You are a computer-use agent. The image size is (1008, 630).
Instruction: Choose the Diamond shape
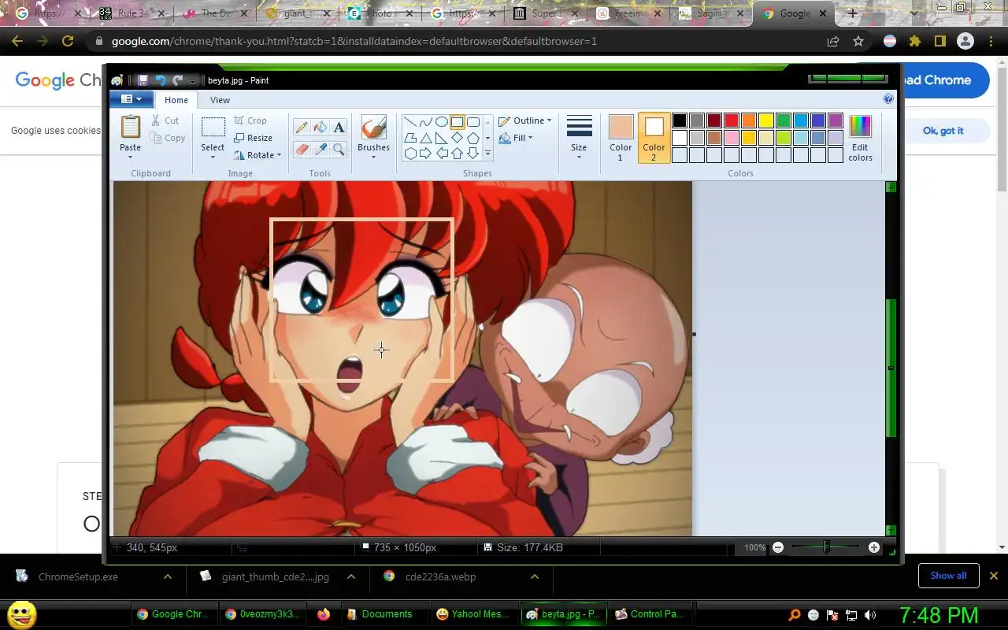pyautogui.click(x=458, y=138)
